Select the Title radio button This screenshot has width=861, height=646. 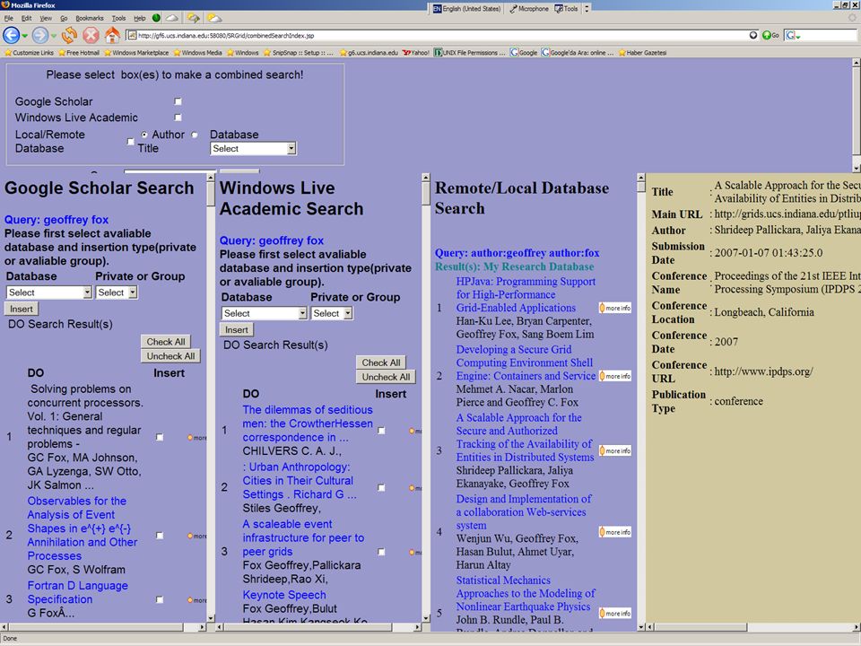pos(195,135)
